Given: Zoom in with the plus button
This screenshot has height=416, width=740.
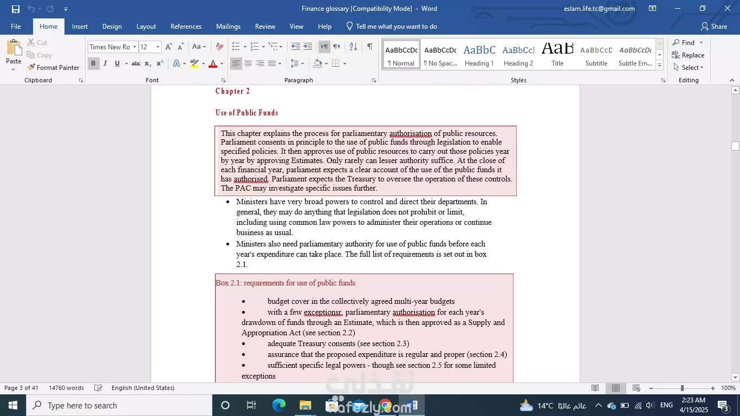Looking at the screenshot, I should point(713,388).
